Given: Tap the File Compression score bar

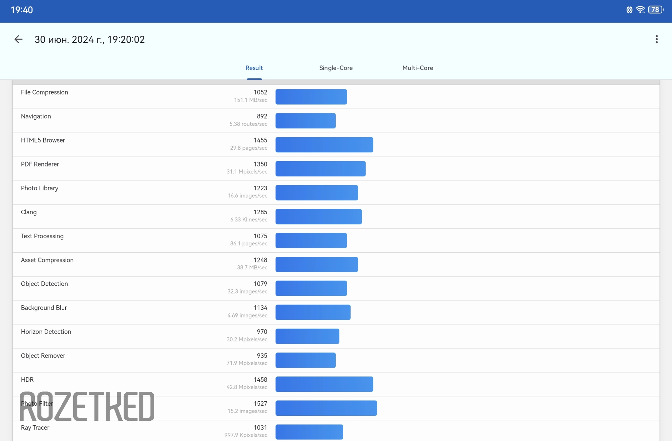Looking at the screenshot, I should tap(311, 97).
